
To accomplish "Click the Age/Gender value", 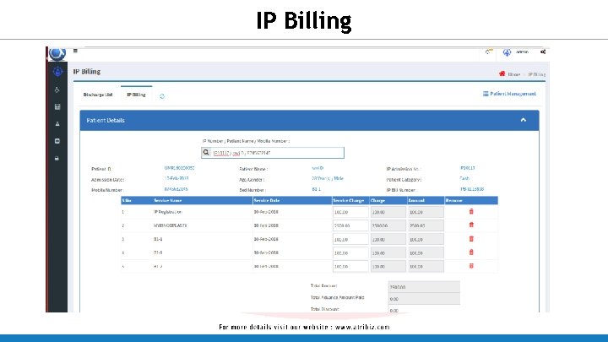I will (x=328, y=178).
